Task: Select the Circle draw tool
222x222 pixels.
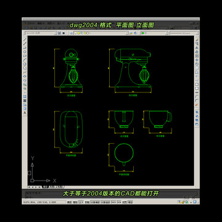Action: point(25,64)
